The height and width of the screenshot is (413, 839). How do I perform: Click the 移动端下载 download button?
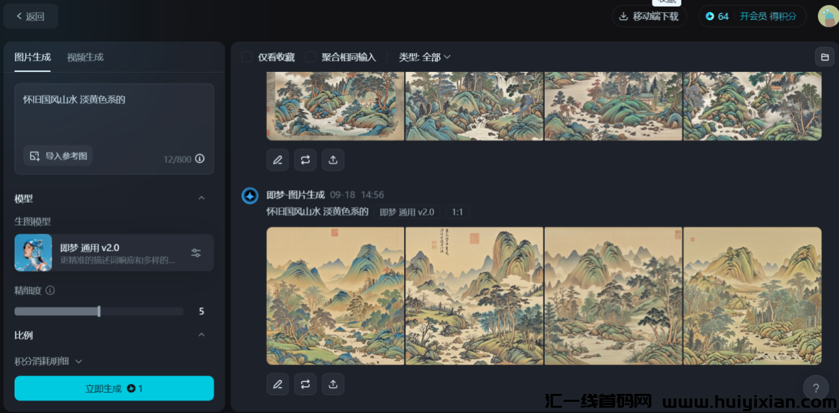(649, 16)
